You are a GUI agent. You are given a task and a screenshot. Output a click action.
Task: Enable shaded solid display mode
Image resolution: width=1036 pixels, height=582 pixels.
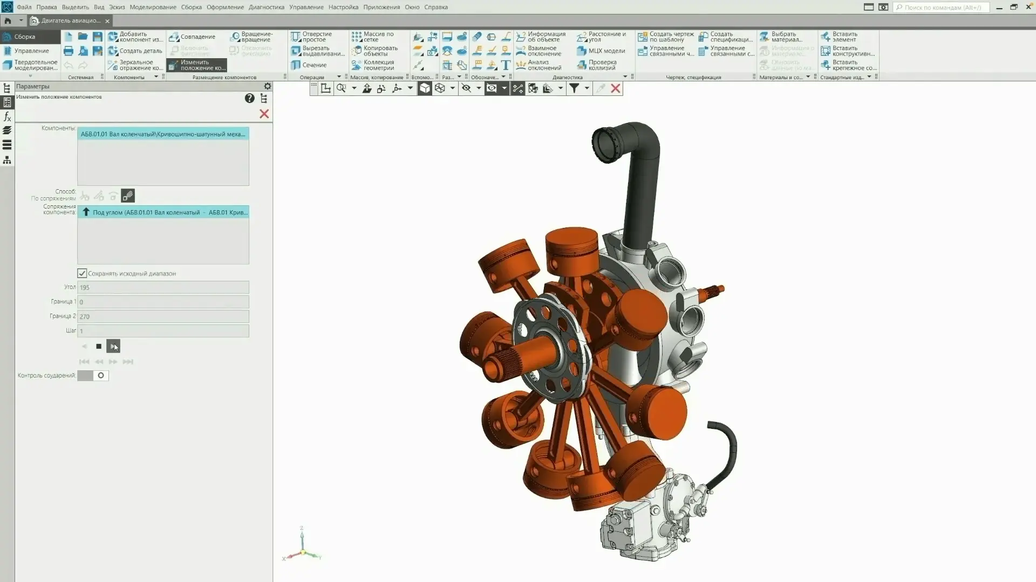(x=425, y=88)
